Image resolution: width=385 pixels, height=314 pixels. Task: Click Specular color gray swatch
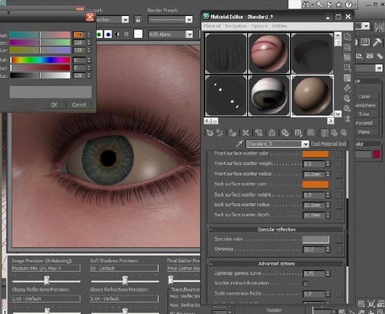pos(316,240)
